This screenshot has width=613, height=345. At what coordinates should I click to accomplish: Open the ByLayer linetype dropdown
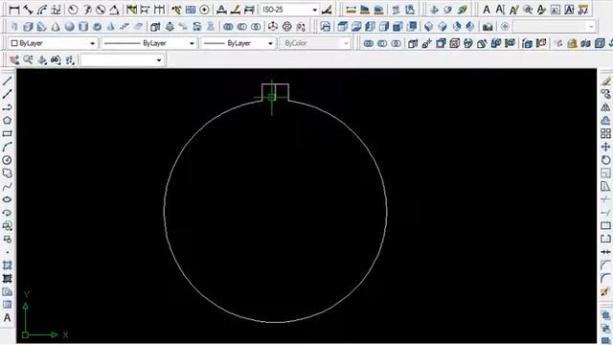point(149,43)
